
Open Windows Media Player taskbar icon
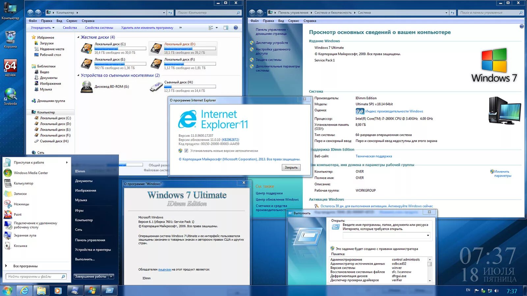coord(58,290)
